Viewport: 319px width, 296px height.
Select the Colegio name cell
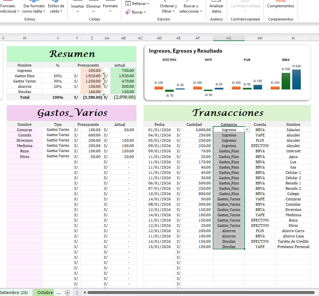point(293,194)
